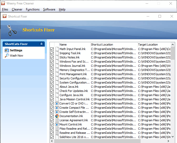The width and height of the screenshot is (177, 143).
Task: Select the Java Mission Control.lnk name
Action: tap(75, 99)
